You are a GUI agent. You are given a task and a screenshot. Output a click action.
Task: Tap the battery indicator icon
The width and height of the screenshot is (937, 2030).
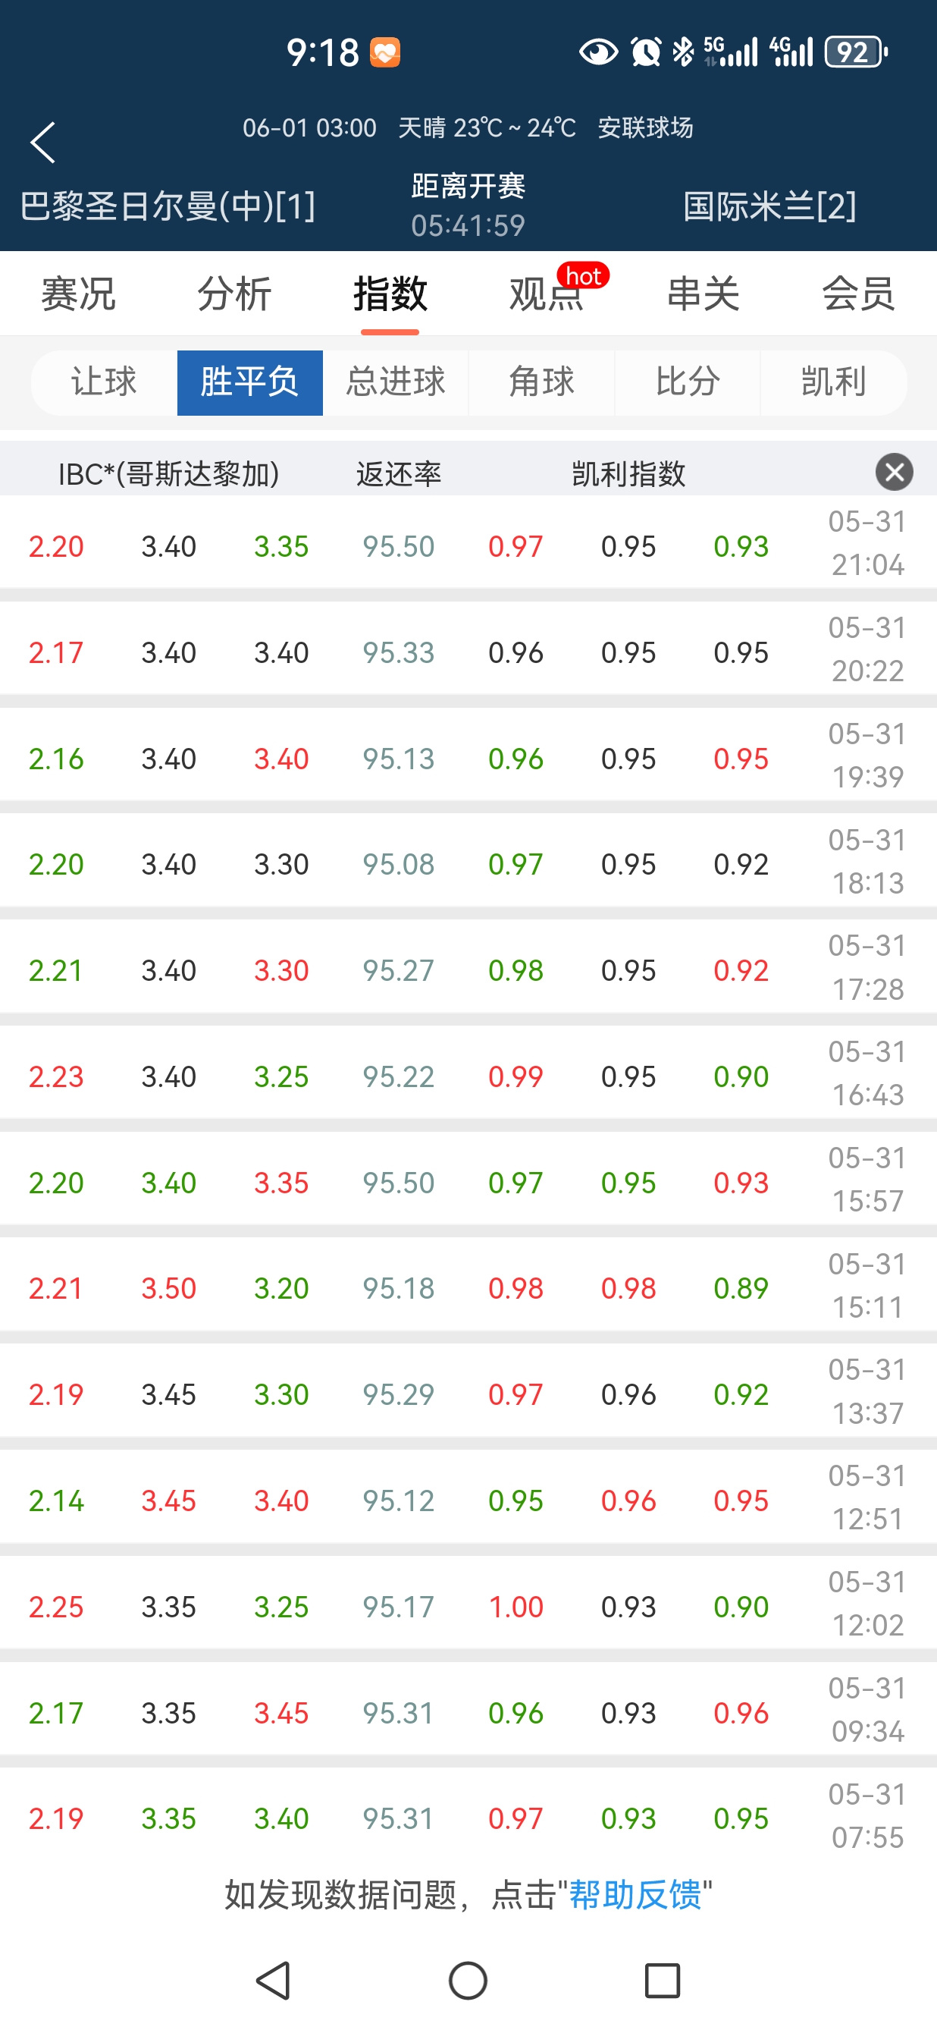point(855,53)
